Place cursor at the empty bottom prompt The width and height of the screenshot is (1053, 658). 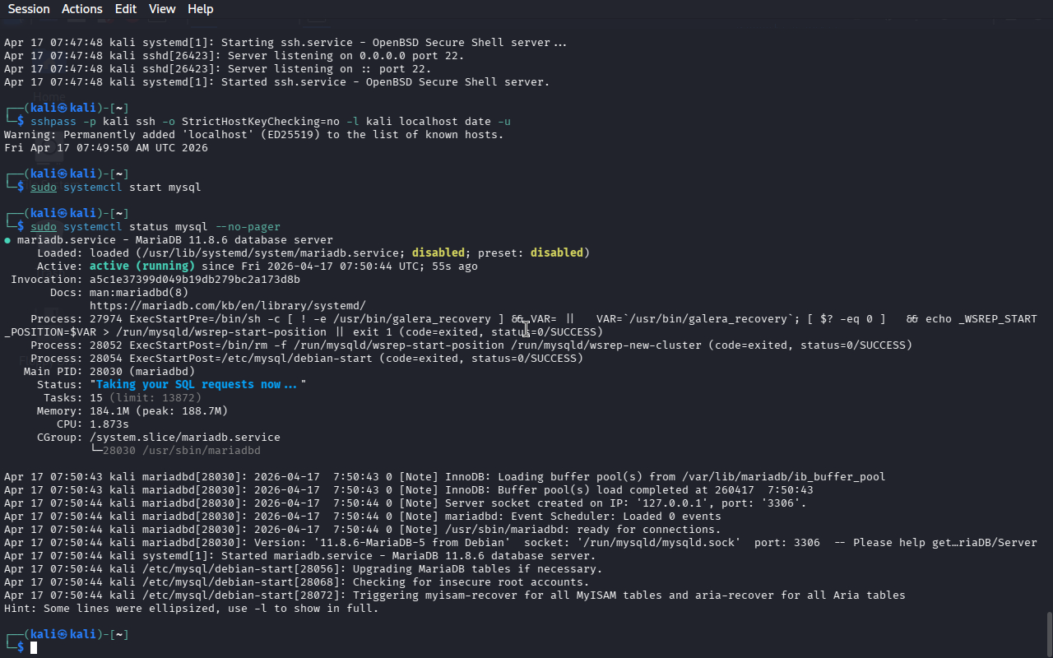(x=35, y=648)
